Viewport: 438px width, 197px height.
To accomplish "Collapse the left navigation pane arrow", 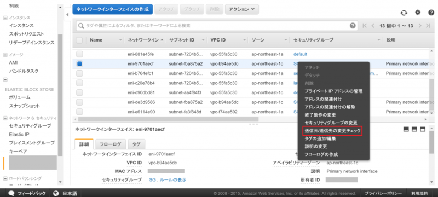I will [x=67, y=15].
